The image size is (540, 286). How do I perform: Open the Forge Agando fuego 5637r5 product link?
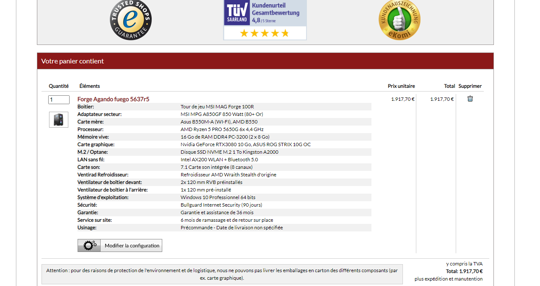(x=113, y=99)
